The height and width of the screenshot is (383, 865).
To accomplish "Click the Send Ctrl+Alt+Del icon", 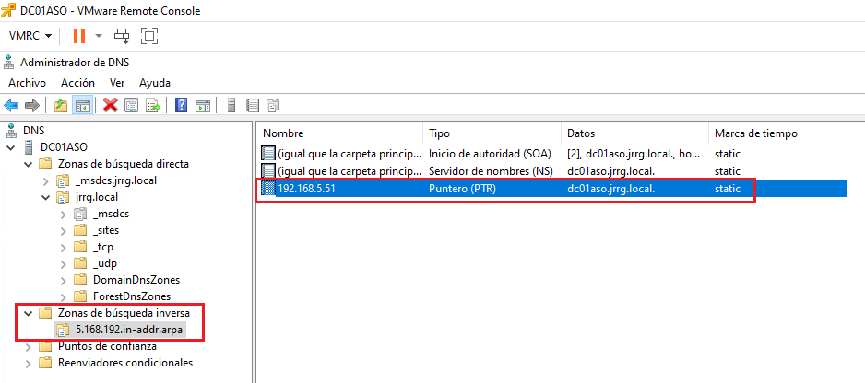I will [122, 37].
